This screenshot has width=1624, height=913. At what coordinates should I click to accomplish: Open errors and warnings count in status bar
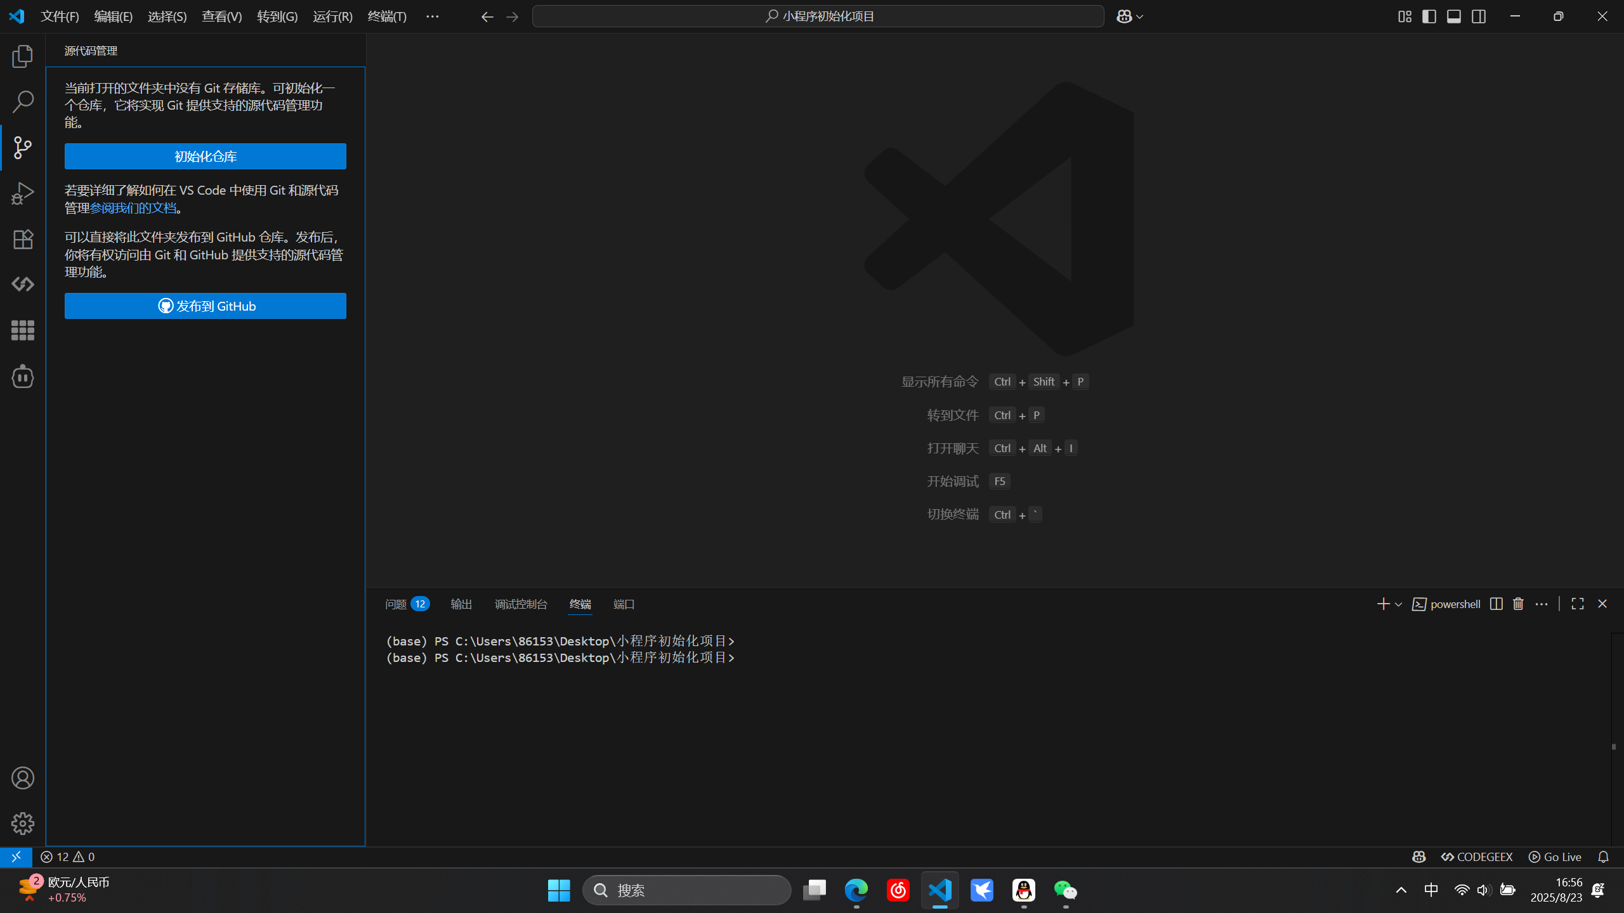[x=68, y=857]
